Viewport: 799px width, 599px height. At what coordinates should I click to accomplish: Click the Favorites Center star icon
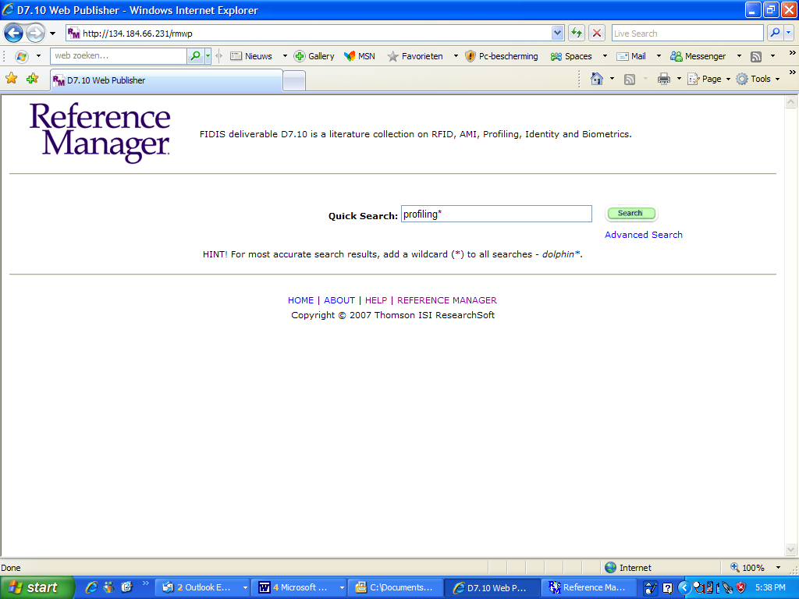[x=12, y=79]
